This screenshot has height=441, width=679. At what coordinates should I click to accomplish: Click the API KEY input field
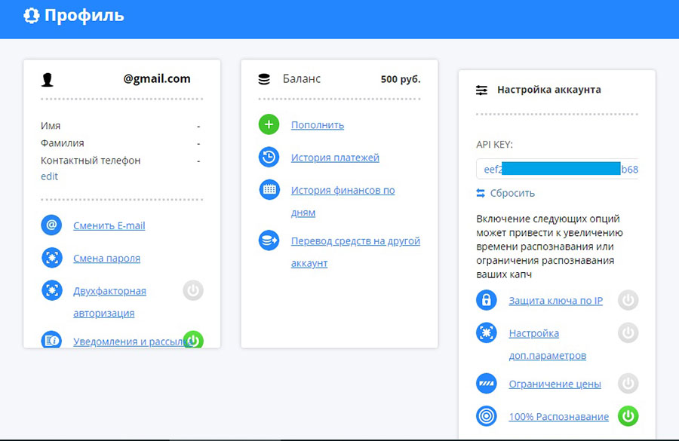click(x=558, y=169)
